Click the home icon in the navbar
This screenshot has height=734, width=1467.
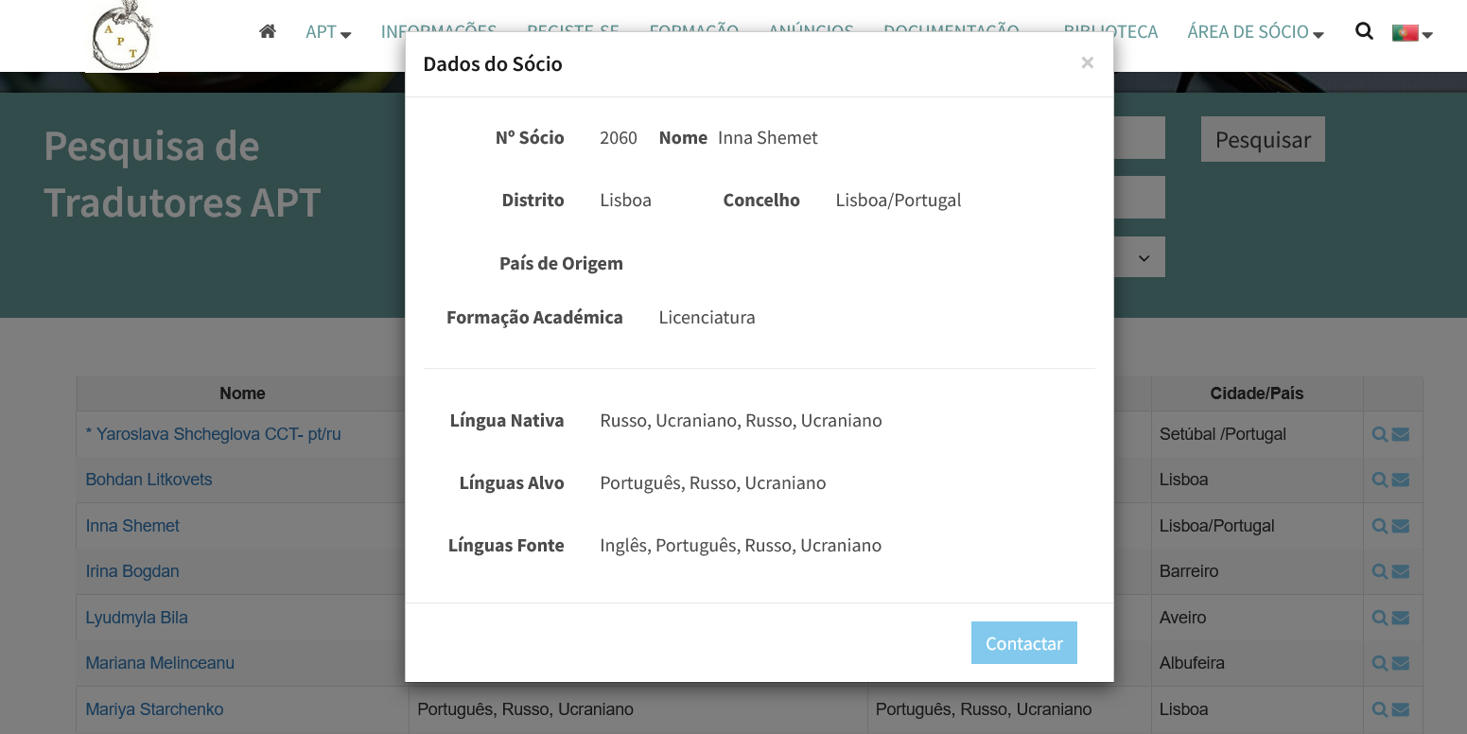click(268, 31)
